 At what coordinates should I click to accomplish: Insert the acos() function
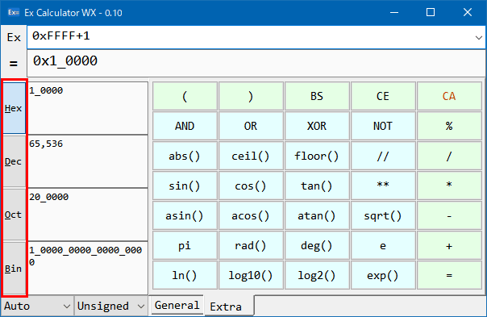pyautogui.click(x=251, y=215)
